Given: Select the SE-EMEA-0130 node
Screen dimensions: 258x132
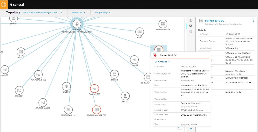Looking at the screenshot, I should pyautogui.click(x=38, y=75).
